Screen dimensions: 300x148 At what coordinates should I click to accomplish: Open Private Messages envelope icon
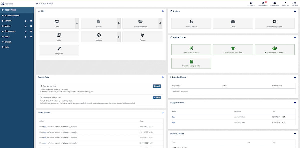pyautogui.click(x=275, y=3)
